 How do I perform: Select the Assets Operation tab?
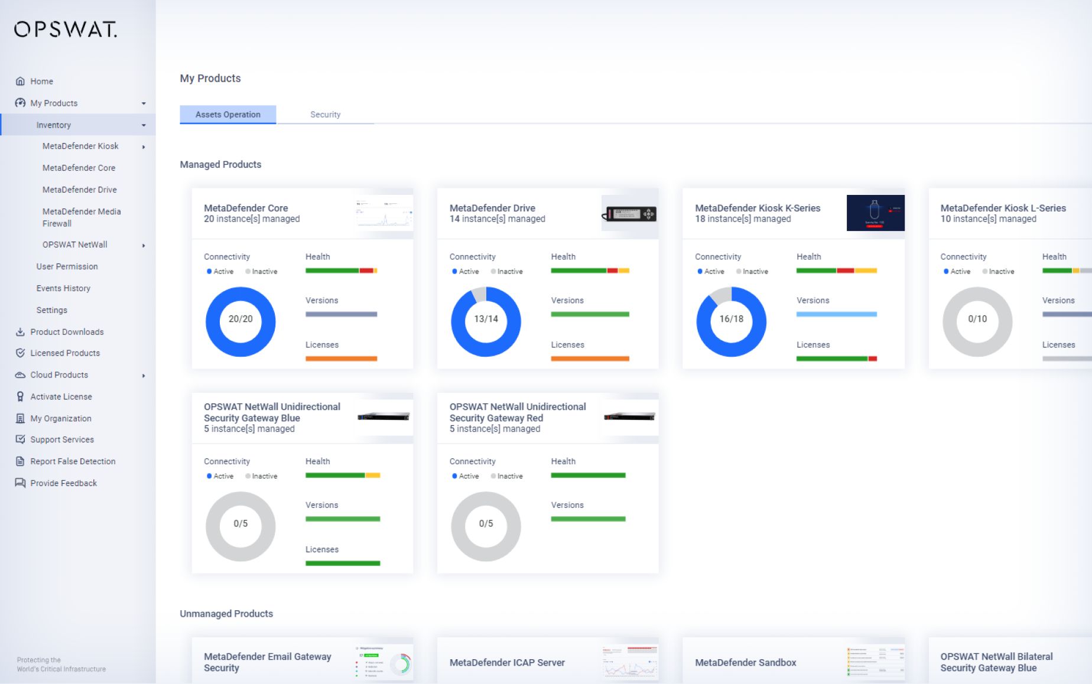pos(227,115)
